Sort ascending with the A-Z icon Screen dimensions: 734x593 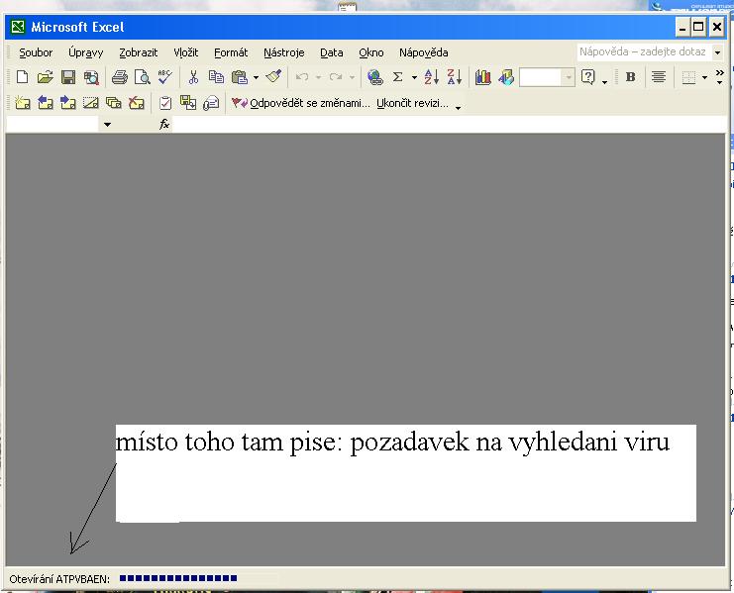click(431, 77)
